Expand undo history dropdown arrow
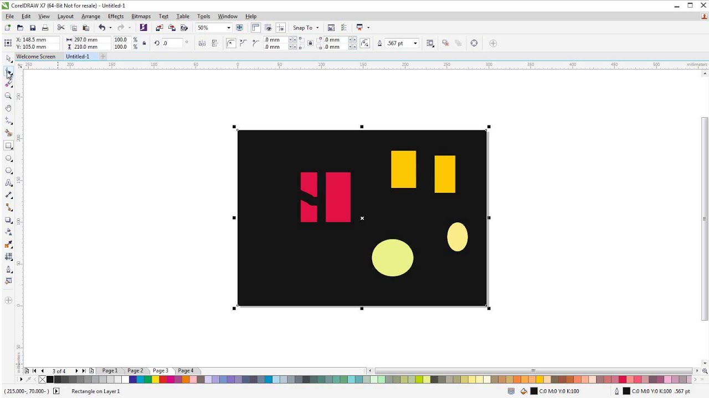 point(110,28)
